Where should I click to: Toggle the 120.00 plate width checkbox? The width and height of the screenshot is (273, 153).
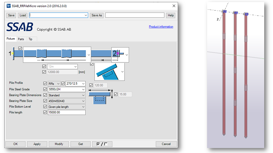tap(91, 85)
